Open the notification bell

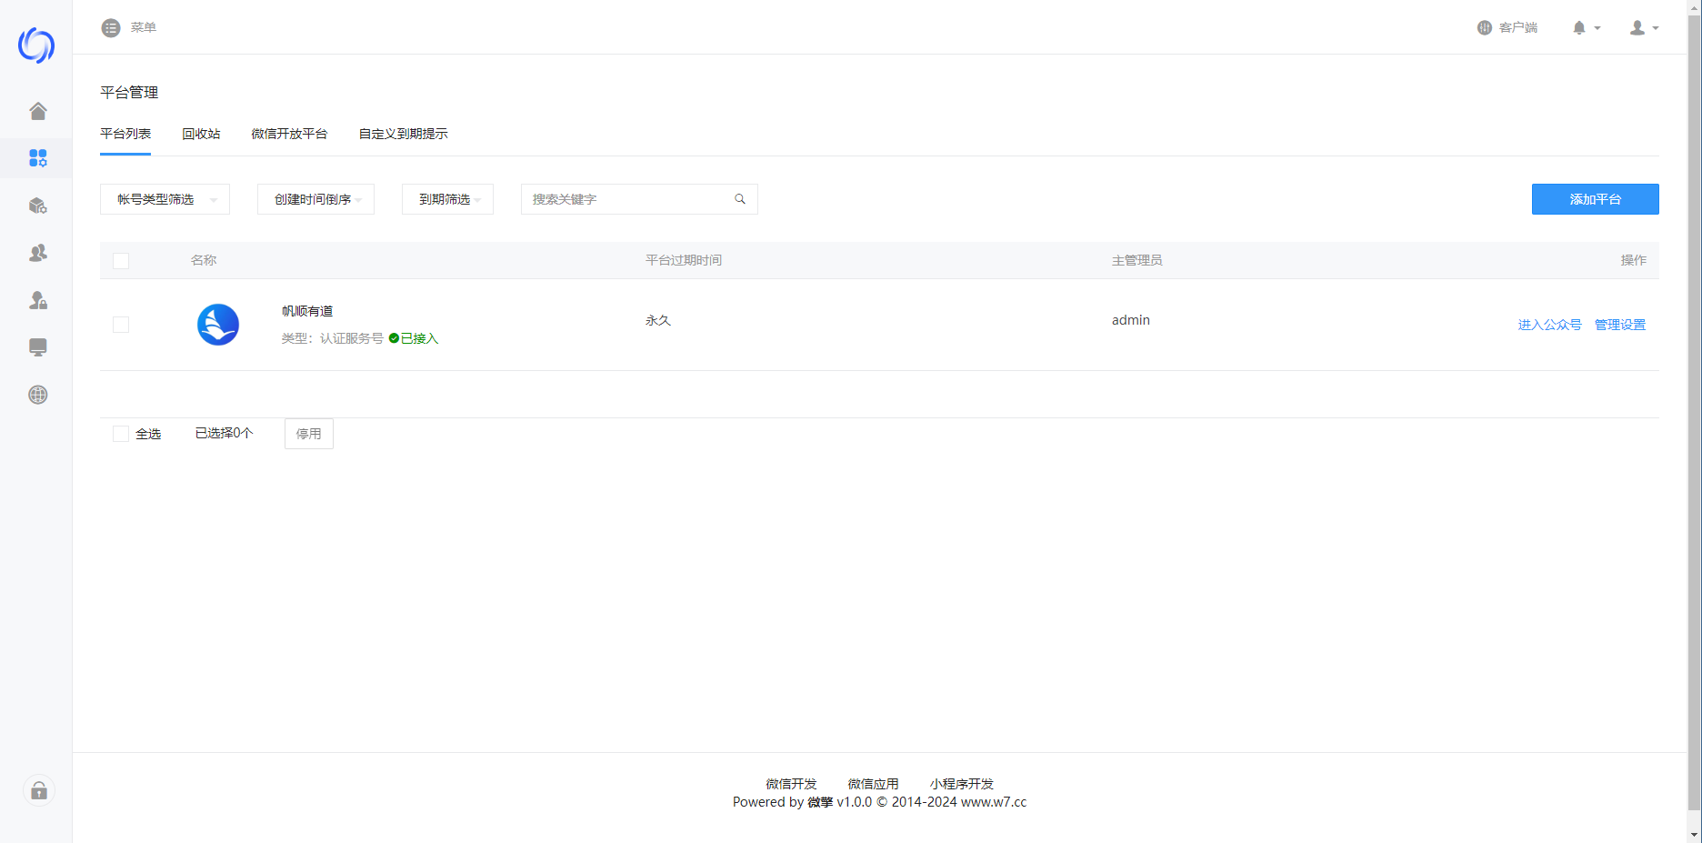(1579, 28)
